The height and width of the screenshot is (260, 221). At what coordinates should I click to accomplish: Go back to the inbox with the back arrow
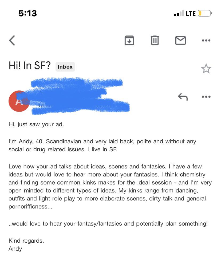click(12, 40)
